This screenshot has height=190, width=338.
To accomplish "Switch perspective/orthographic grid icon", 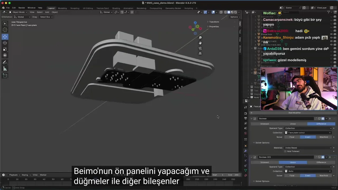I will coord(200,54).
